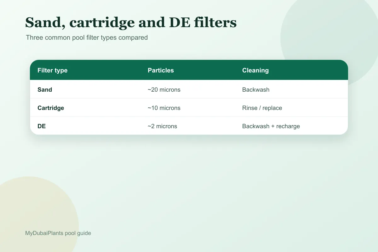The height and width of the screenshot is (252, 378).
Task: Select the 'Sand' row label
Action: (45, 89)
